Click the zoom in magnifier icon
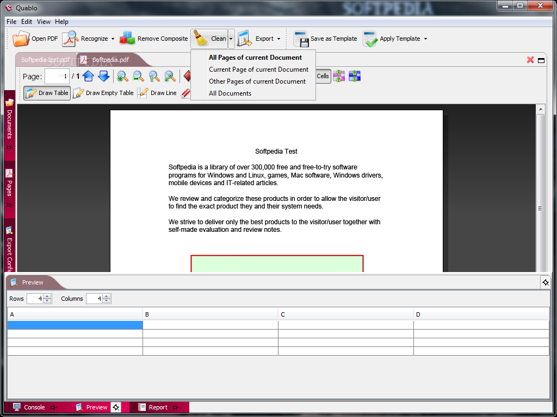Screen dimensions: 557x417 [x=122, y=76]
